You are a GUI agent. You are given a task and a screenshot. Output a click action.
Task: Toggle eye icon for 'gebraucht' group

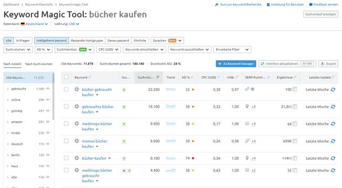(x=48, y=89)
